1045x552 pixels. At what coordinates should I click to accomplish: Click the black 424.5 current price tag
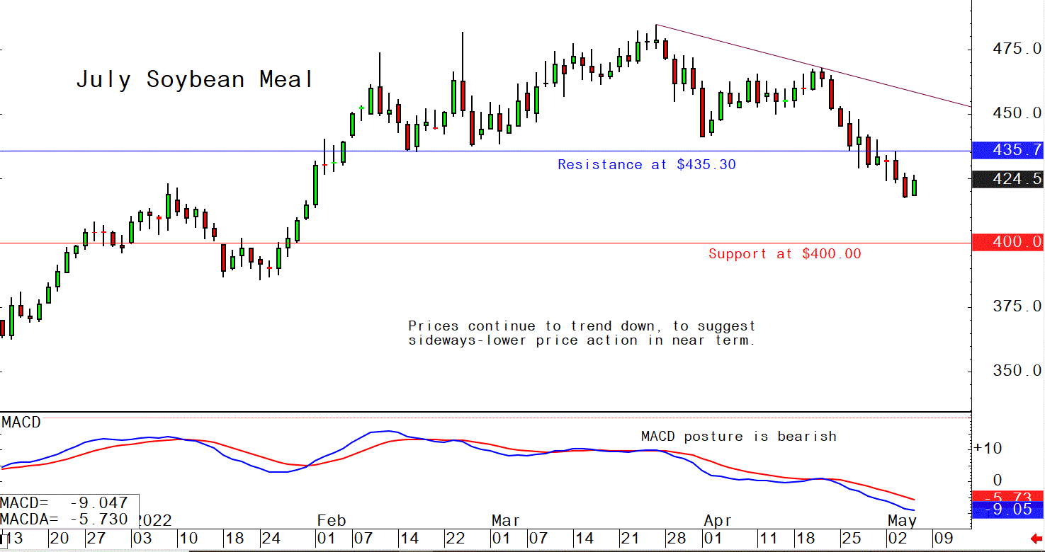coord(1007,179)
